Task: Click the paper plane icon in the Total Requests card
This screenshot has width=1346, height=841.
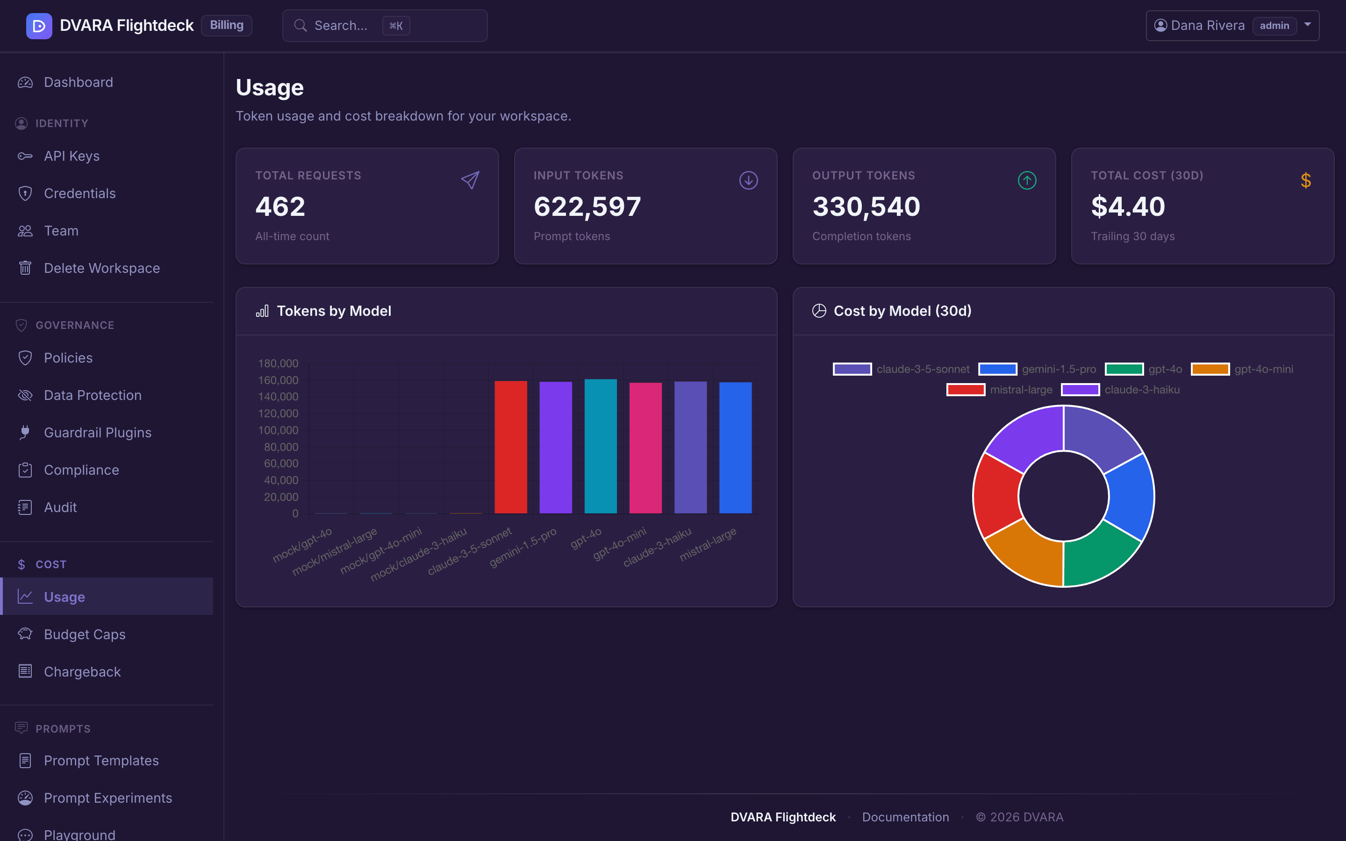Action: click(x=470, y=180)
